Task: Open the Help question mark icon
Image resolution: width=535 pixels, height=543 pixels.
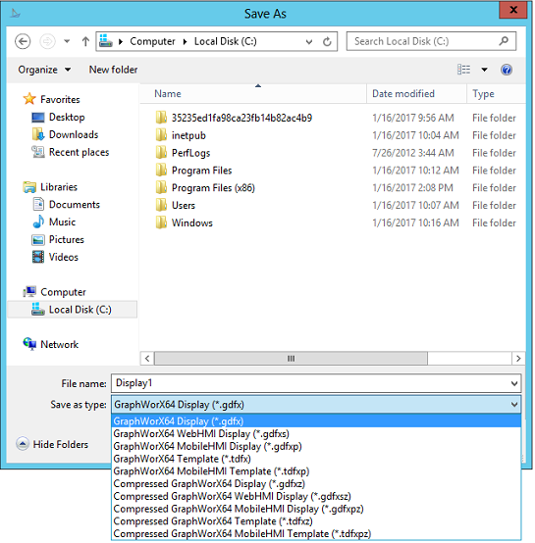Action: tap(507, 70)
